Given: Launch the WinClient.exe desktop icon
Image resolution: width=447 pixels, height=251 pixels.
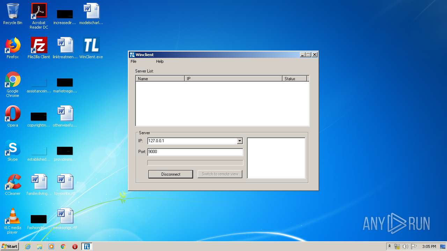Looking at the screenshot, I should click(91, 48).
